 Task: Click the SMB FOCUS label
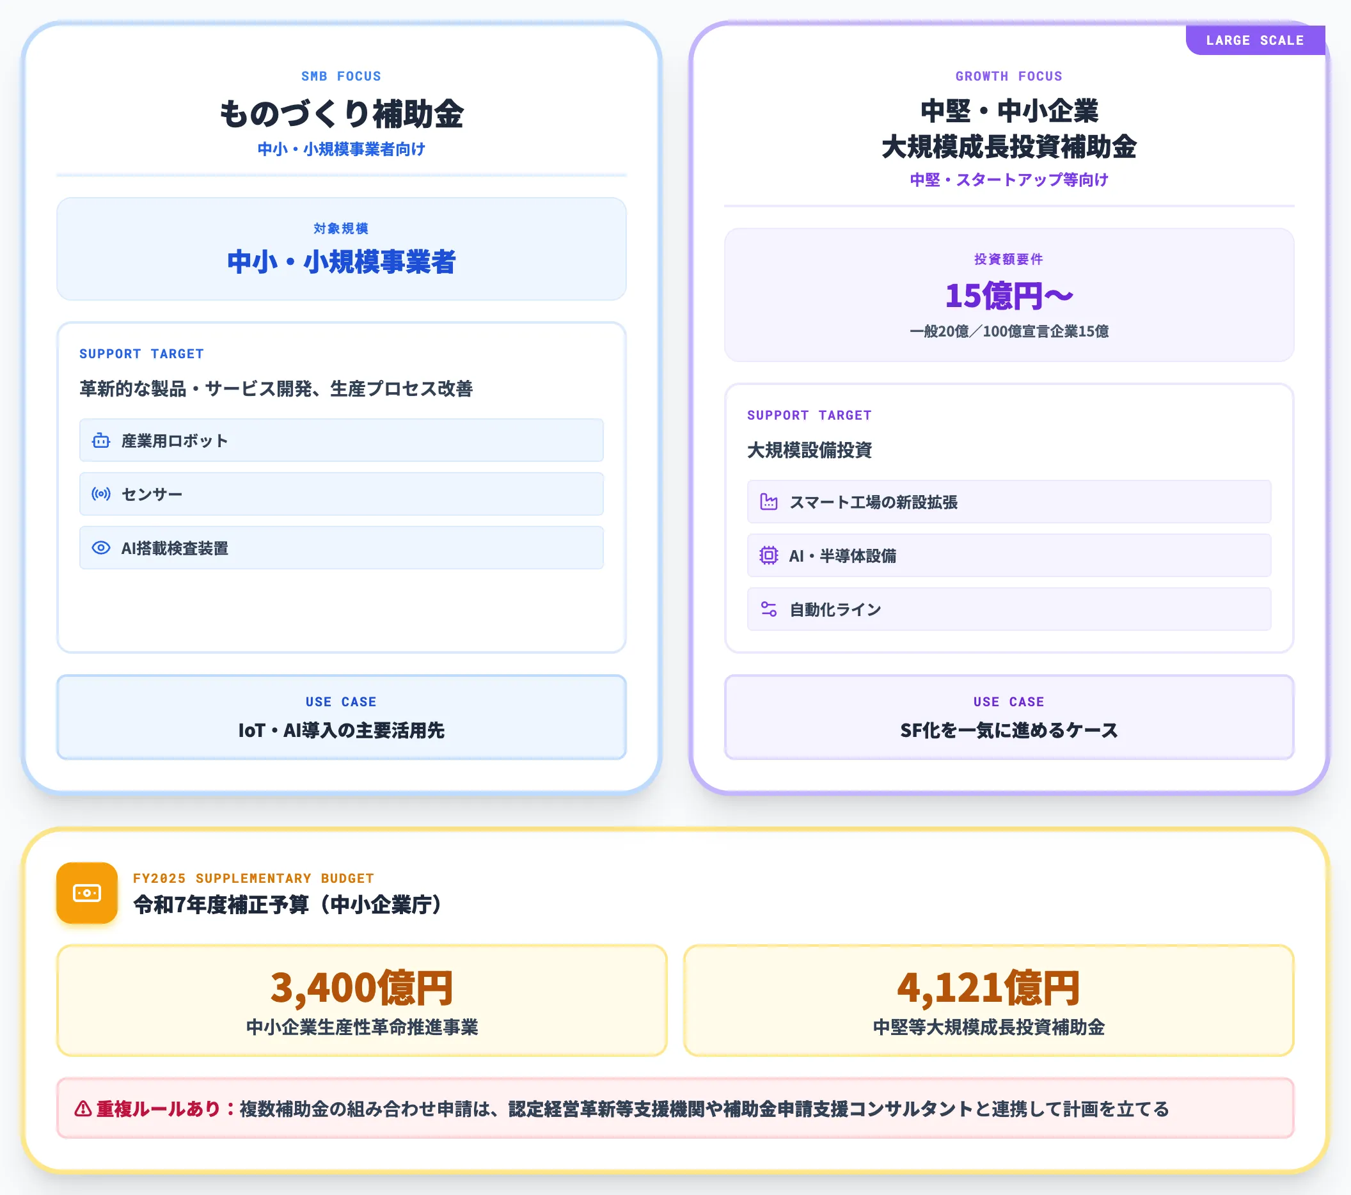click(341, 76)
